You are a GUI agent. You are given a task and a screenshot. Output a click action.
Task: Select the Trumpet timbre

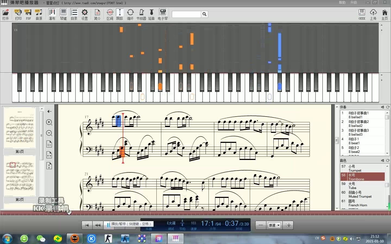tap(362, 168)
